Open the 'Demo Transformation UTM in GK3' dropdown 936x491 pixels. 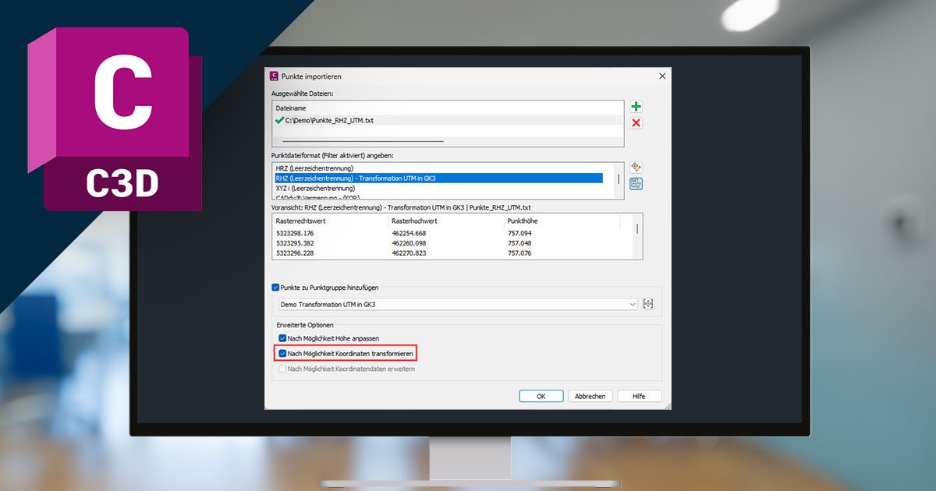[633, 305]
